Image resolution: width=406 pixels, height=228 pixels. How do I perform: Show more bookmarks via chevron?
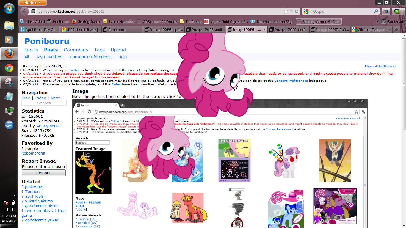(x=378, y=21)
